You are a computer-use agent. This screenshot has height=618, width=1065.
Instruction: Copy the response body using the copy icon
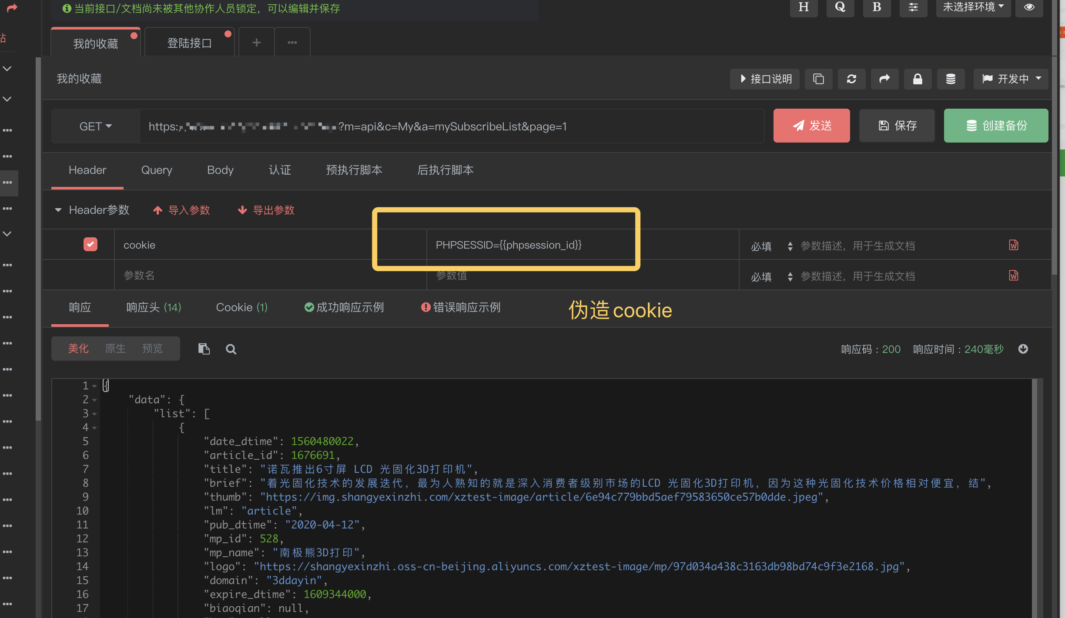tap(204, 349)
